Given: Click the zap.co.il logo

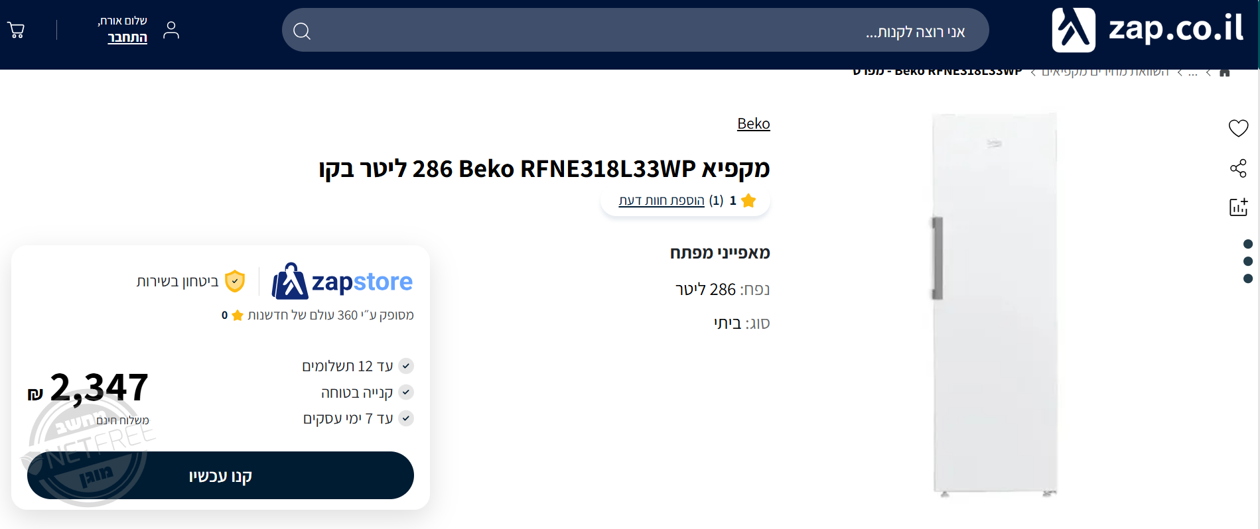Looking at the screenshot, I should point(1149,29).
